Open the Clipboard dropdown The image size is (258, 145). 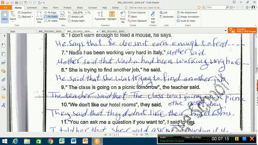point(25,17)
